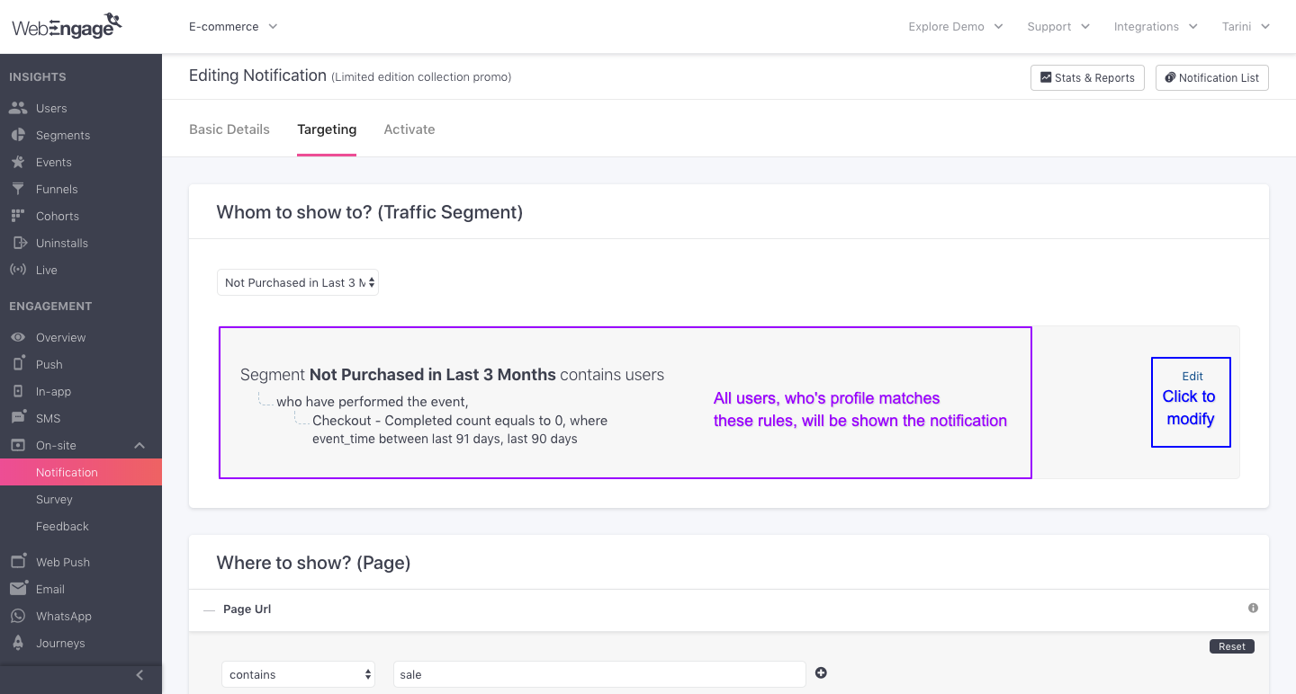The image size is (1296, 694).
Task: Open the Live broadcast icon
Action: point(18,270)
